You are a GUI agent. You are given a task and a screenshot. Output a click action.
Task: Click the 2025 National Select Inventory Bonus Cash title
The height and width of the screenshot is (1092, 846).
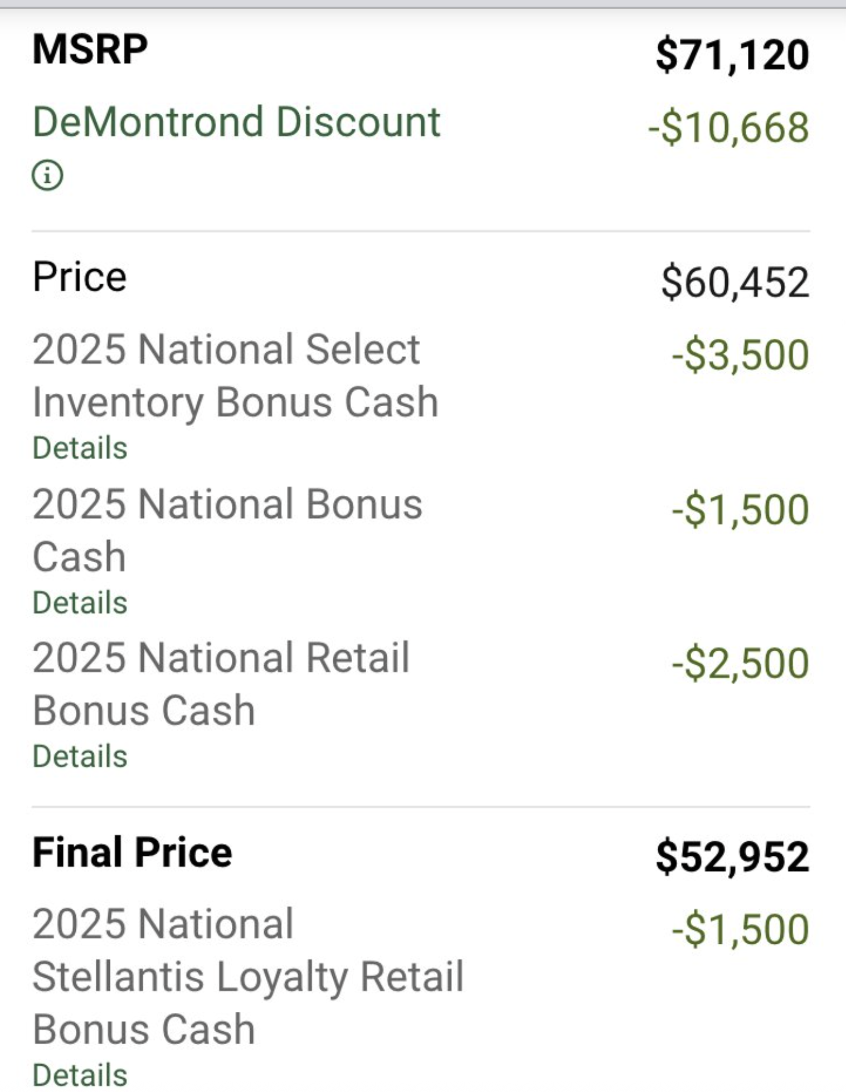click(x=235, y=376)
